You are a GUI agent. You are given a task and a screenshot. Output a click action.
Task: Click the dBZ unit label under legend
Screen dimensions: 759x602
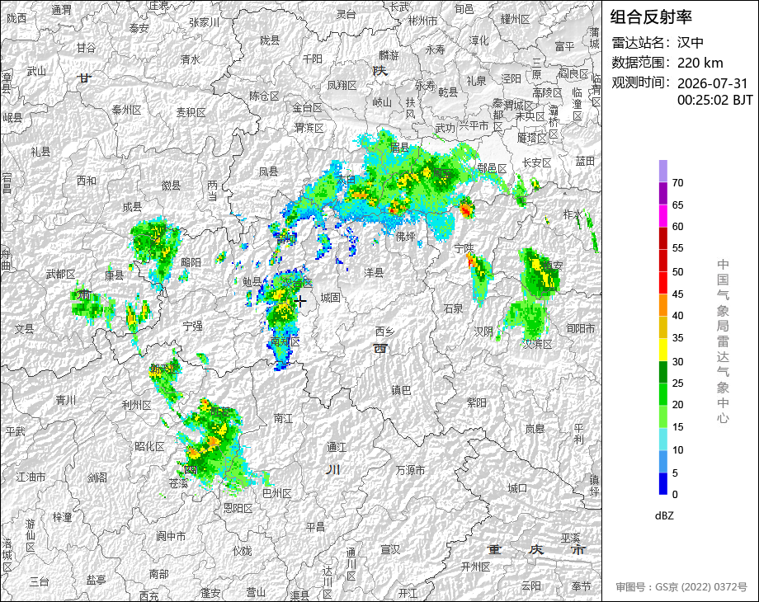coord(664,515)
